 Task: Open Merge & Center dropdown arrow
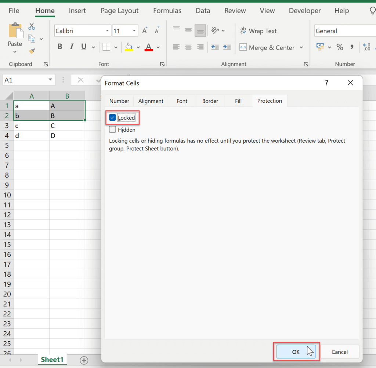(x=301, y=47)
